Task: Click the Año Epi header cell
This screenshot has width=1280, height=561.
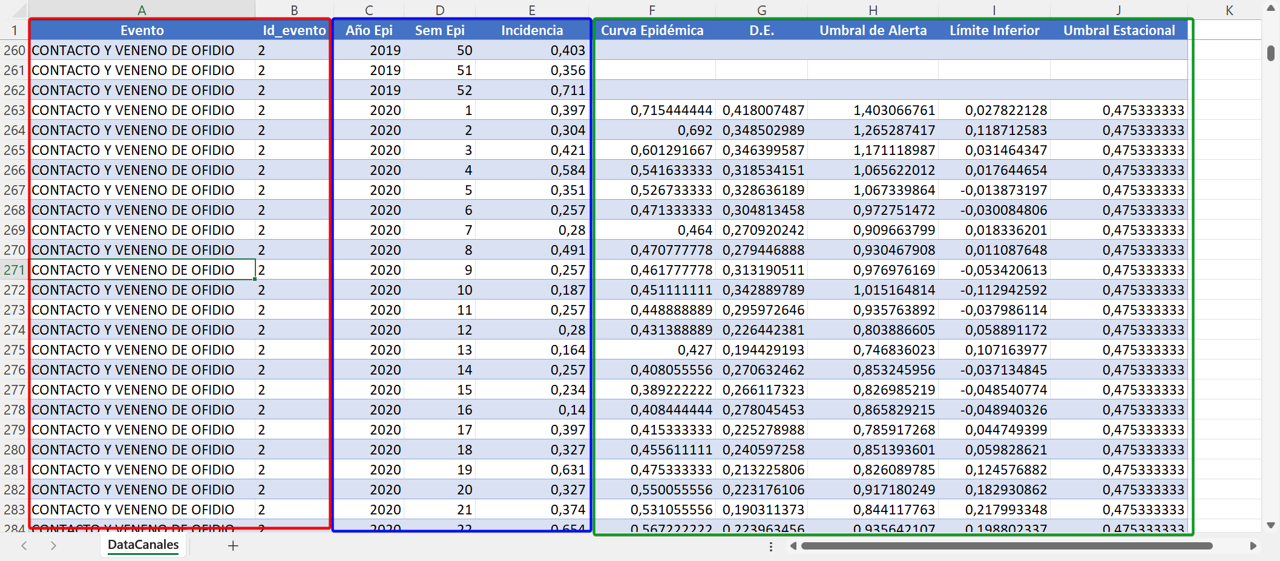Action: [369, 30]
